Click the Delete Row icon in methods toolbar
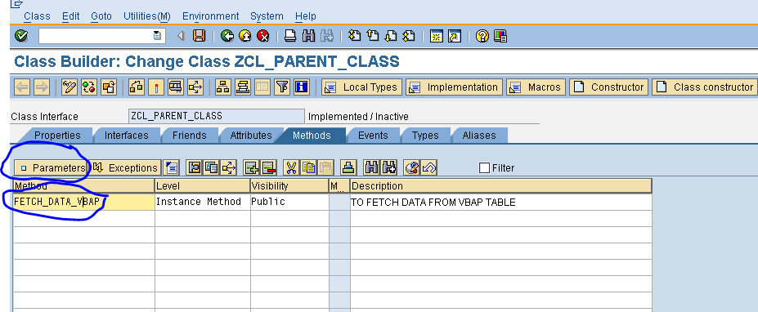The width and height of the screenshot is (758, 312). tap(269, 167)
